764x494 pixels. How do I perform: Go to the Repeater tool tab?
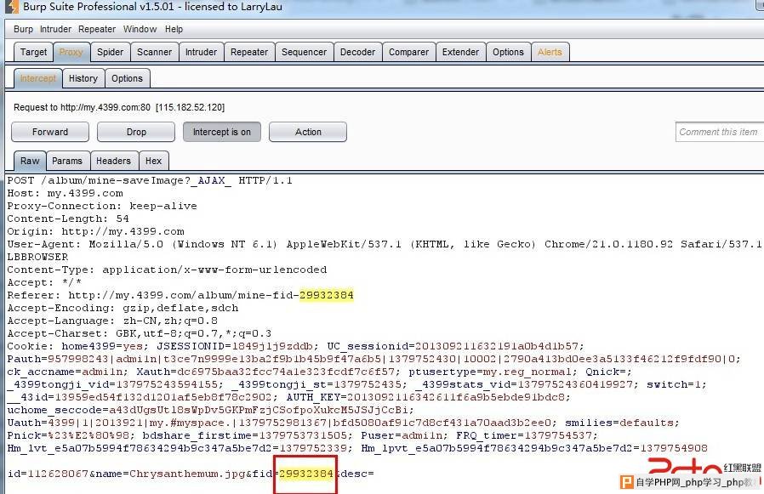pyautogui.click(x=249, y=52)
